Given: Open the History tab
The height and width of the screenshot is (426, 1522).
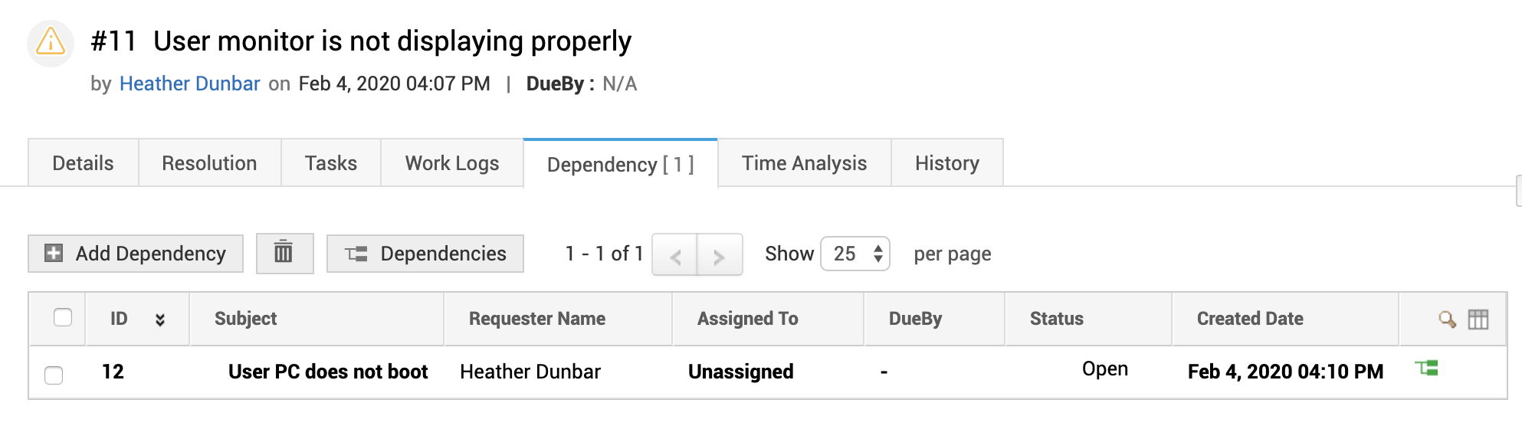Looking at the screenshot, I should [x=946, y=163].
